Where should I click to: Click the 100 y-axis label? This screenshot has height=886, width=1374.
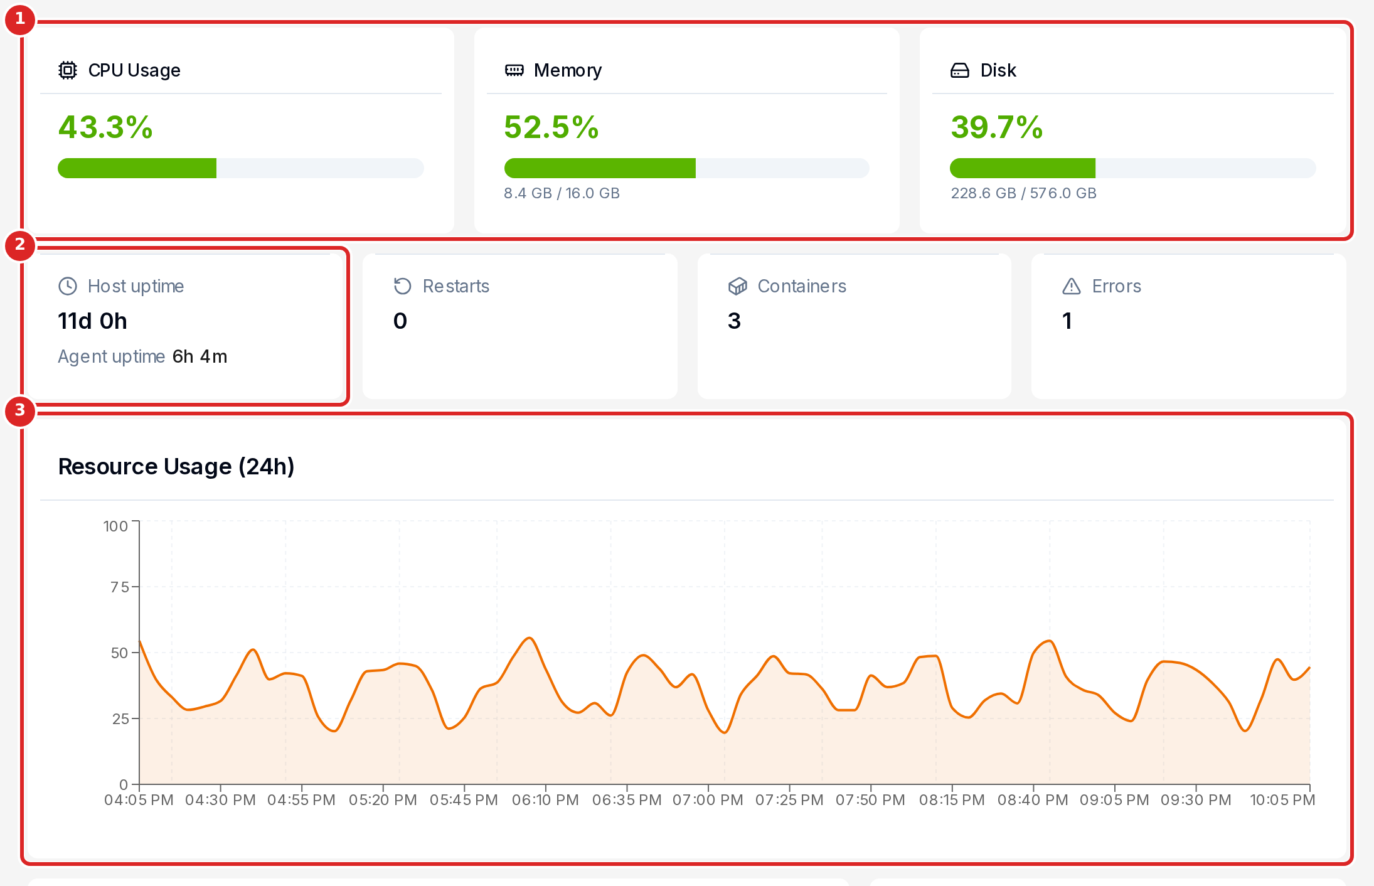(x=115, y=526)
